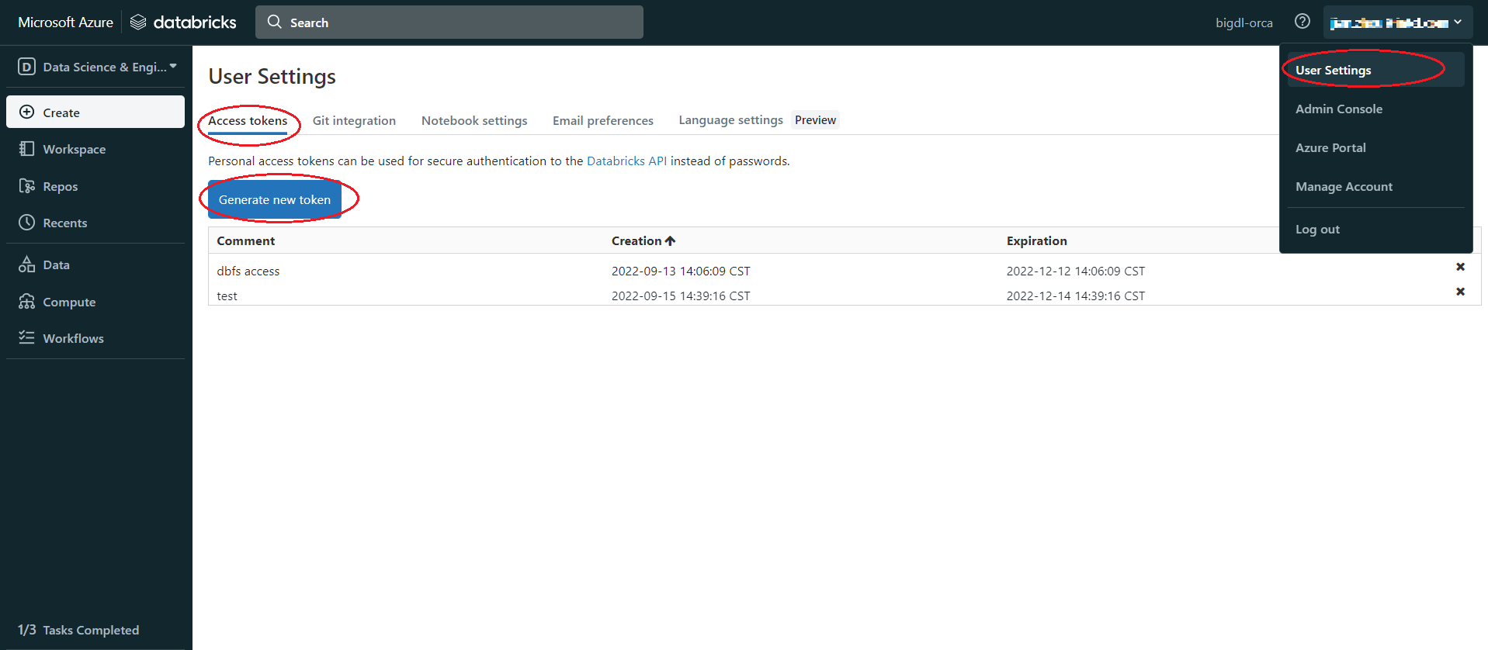The image size is (1488, 650).
Task: Select Admin Console from the user menu
Action: 1338,109
